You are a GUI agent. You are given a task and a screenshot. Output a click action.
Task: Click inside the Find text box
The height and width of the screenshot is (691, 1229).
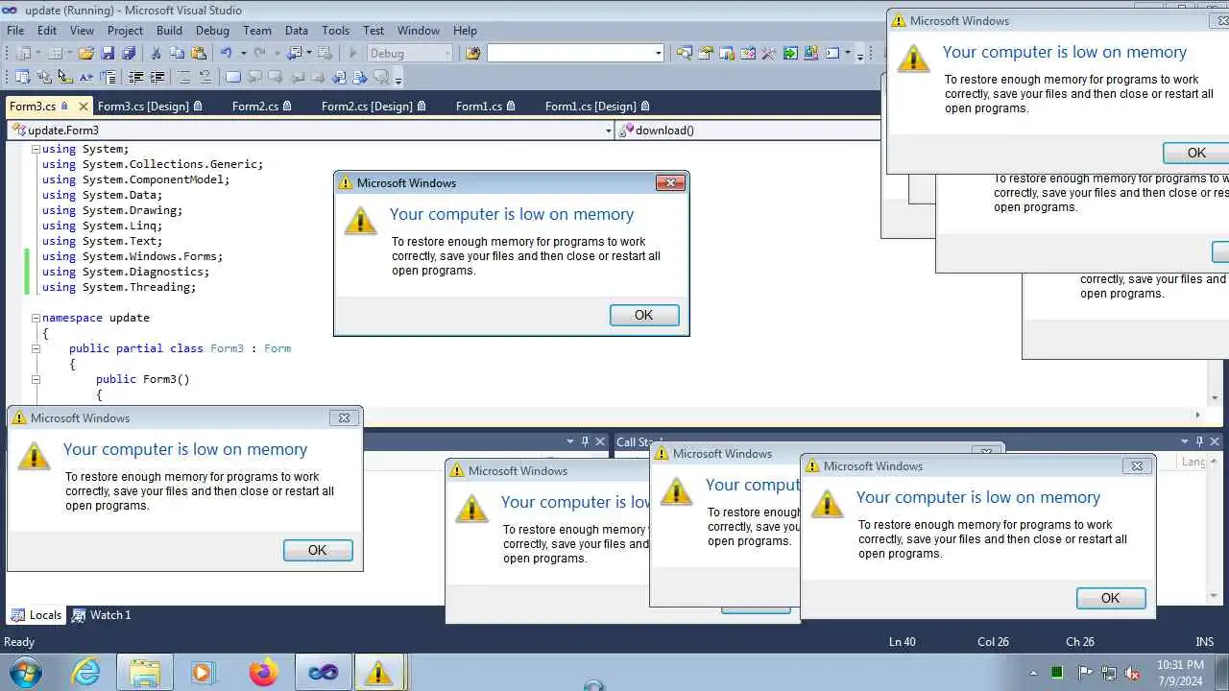pos(569,54)
